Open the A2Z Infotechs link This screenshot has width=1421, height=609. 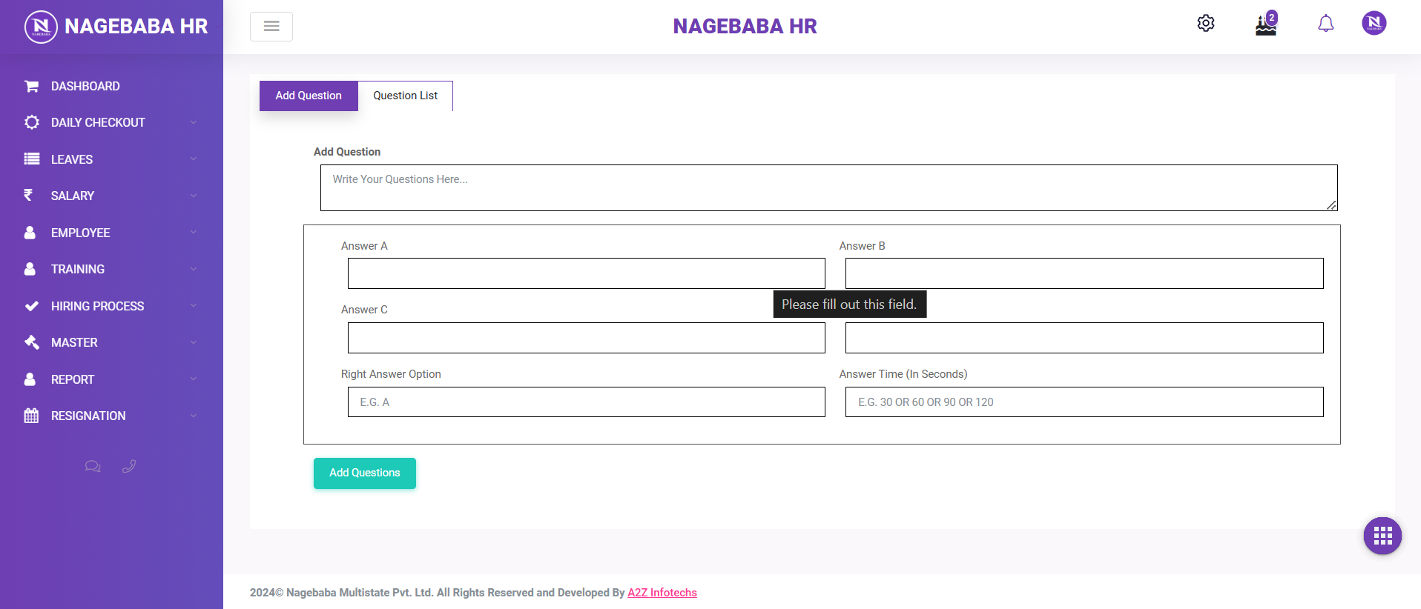tap(662, 593)
